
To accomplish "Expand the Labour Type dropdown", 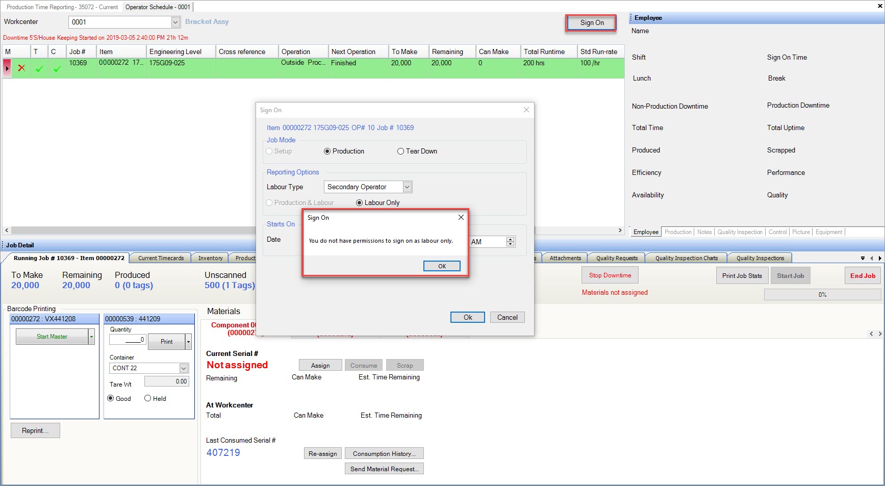I will 407,187.
